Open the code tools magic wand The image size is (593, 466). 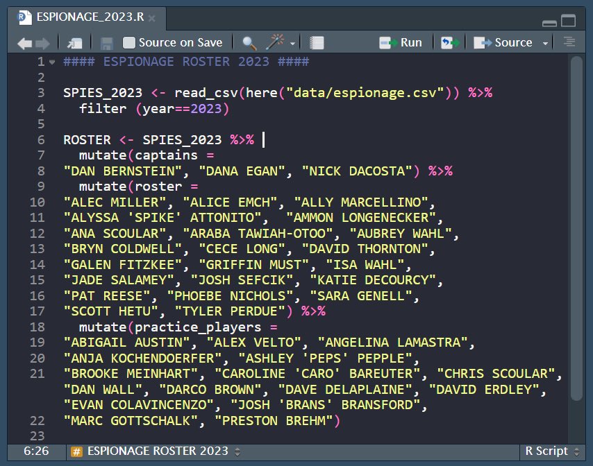tap(275, 42)
